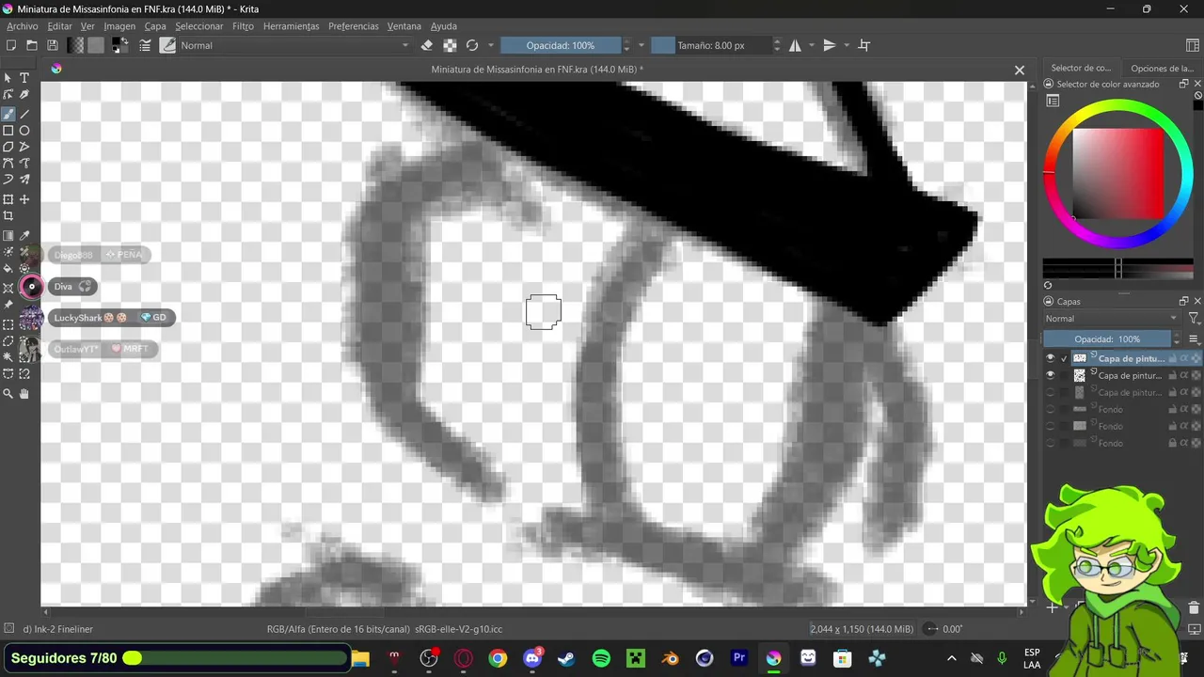Expand dropdown arrow after reload preset
1204x677 pixels.
[x=490, y=45]
